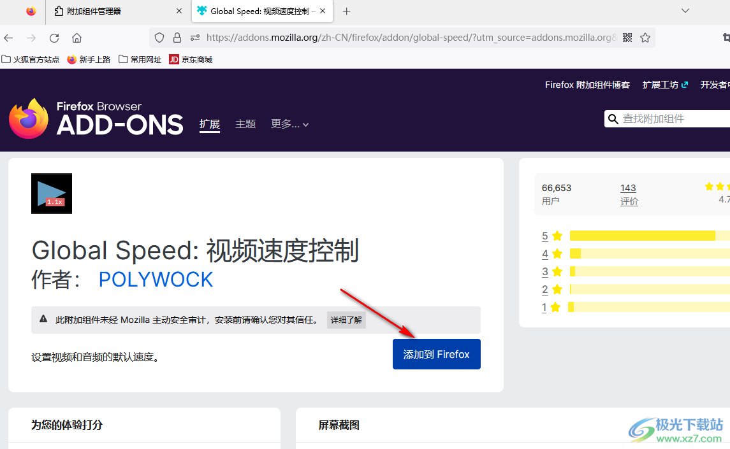Image resolution: width=730 pixels, height=449 pixels.
Task: Select the 主题 navigation tab
Action: click(245, 124)
